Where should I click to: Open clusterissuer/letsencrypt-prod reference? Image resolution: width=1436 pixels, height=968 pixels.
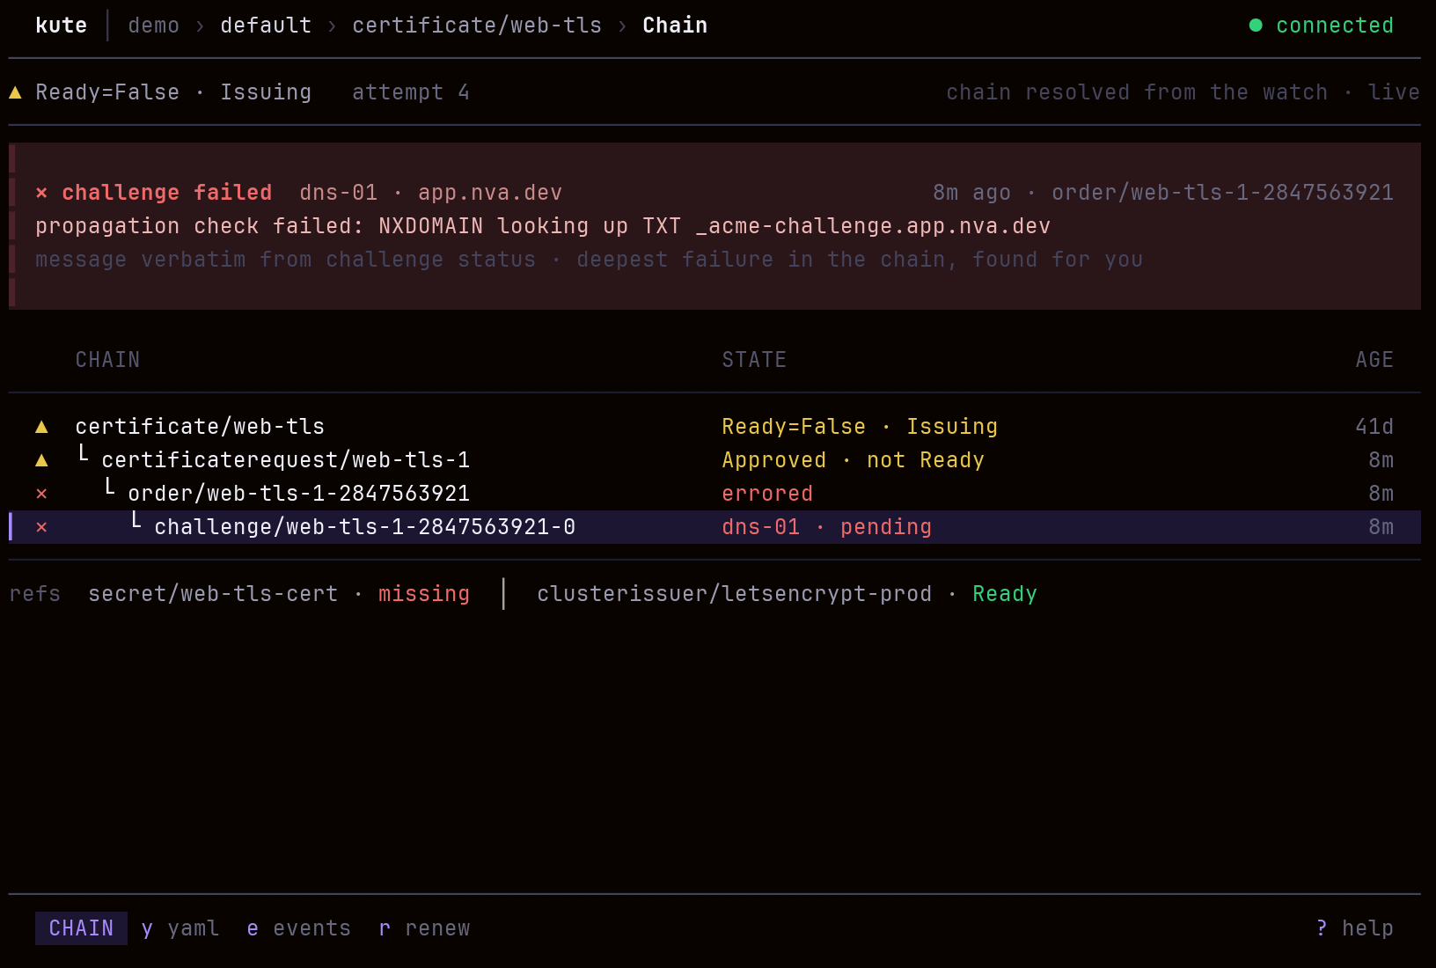point(735,594)
